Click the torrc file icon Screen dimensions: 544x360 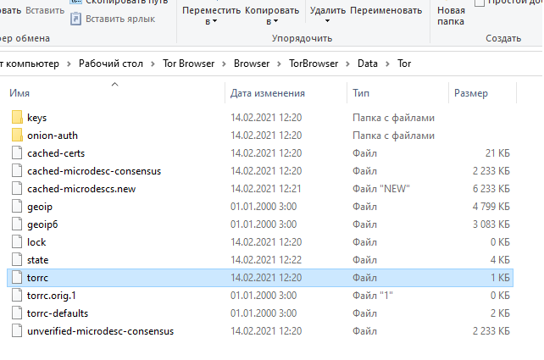tap(17, 277)
